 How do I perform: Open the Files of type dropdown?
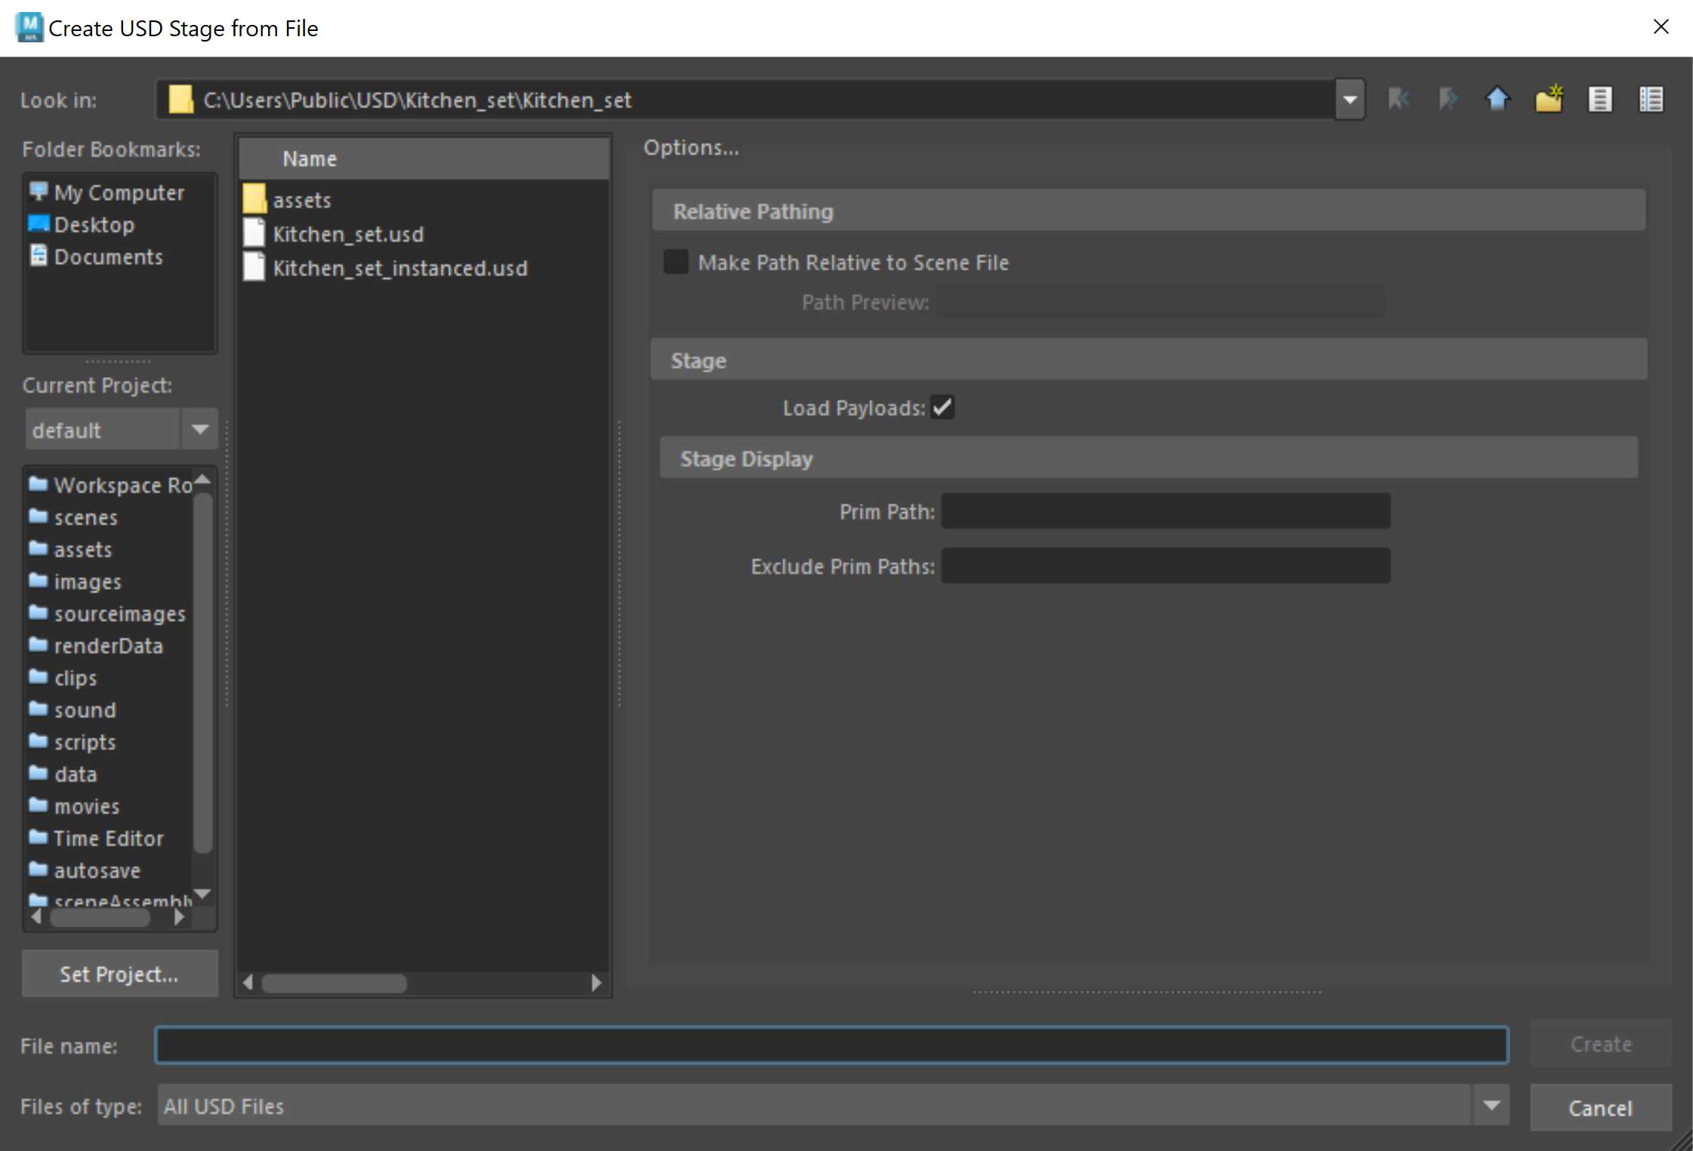[x=1491, y=1106]
